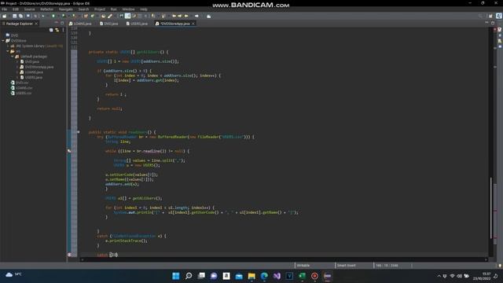Expand the USERS.java tree node
503x283 pixels.
pos(17,77)
